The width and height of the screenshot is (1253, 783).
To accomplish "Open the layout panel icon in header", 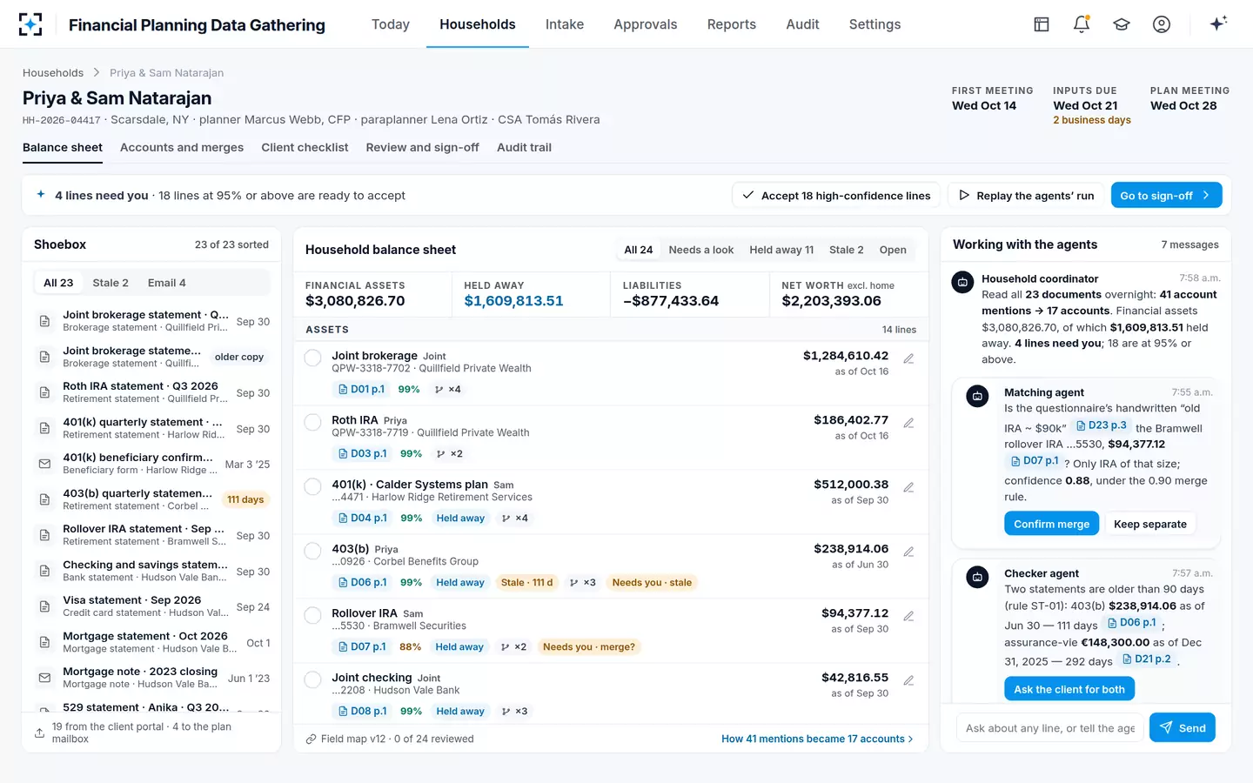I will point(1042,24).
